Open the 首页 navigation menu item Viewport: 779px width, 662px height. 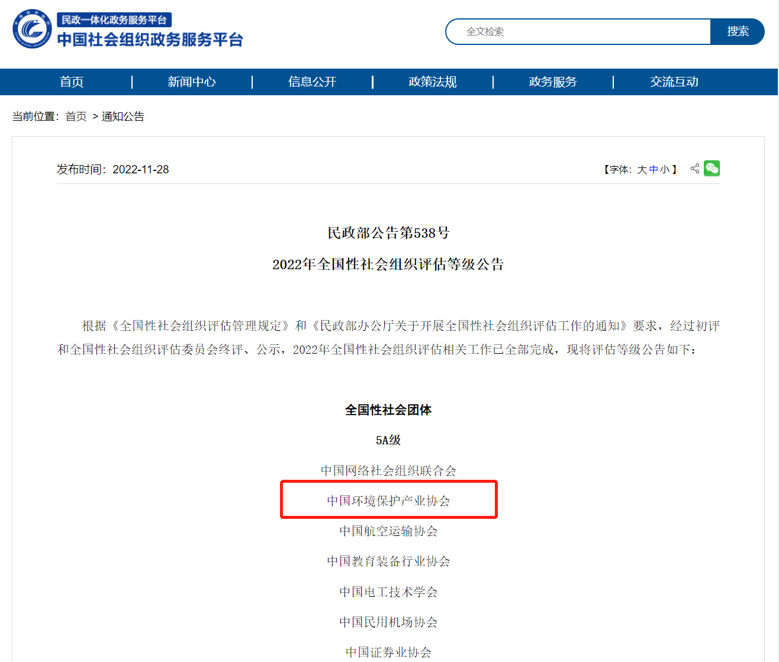[x=72, y=82]
